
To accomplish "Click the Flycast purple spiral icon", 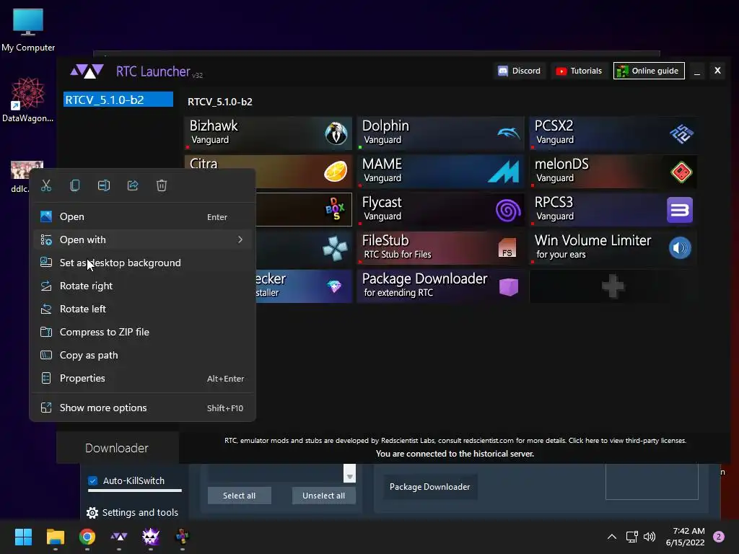I will (x=508, y=210).
